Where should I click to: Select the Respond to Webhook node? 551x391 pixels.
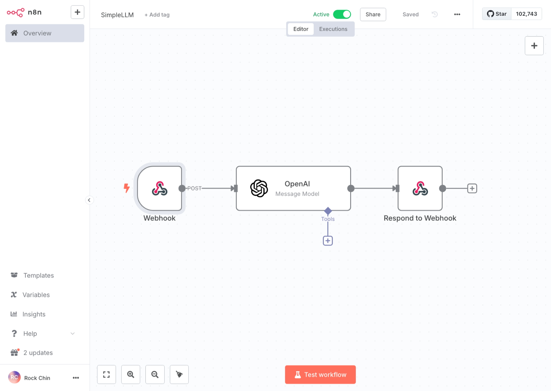(420, 188)
